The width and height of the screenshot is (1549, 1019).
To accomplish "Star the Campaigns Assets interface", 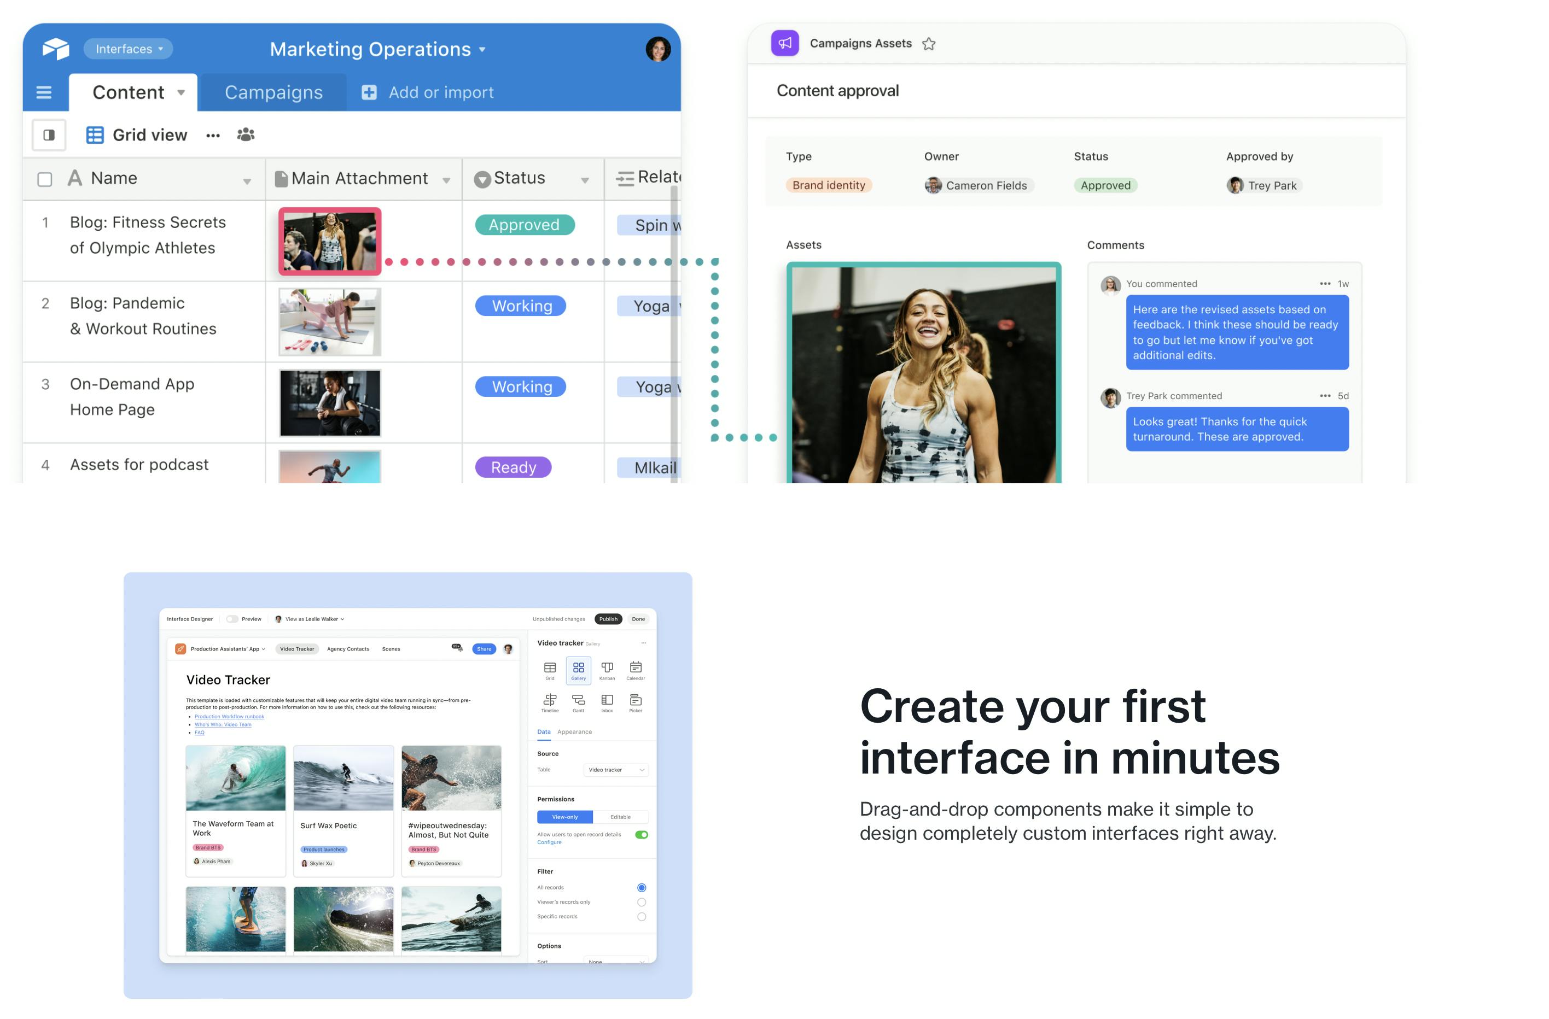I will (x=929, y=44).
